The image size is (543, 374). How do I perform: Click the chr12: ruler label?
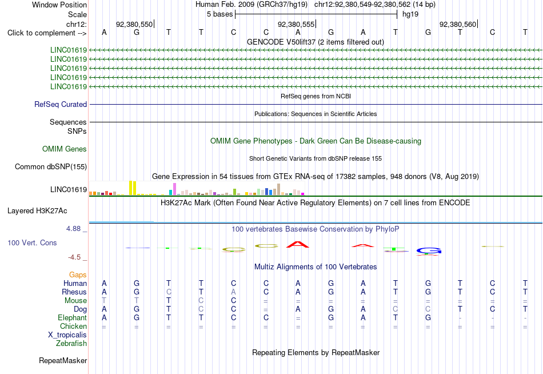pos(76,24)
